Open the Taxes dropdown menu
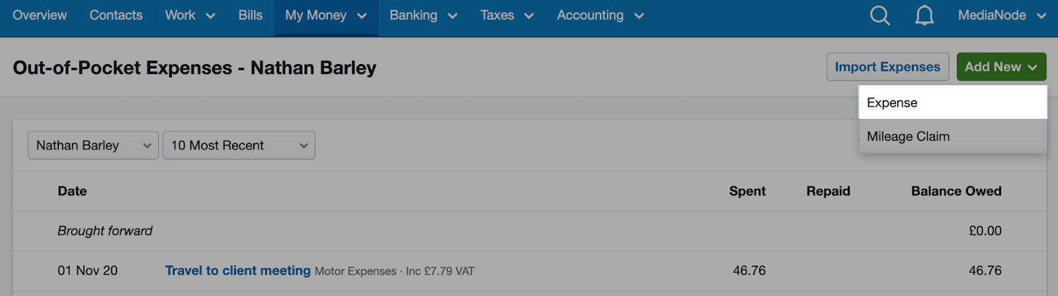 coord(507,15)
